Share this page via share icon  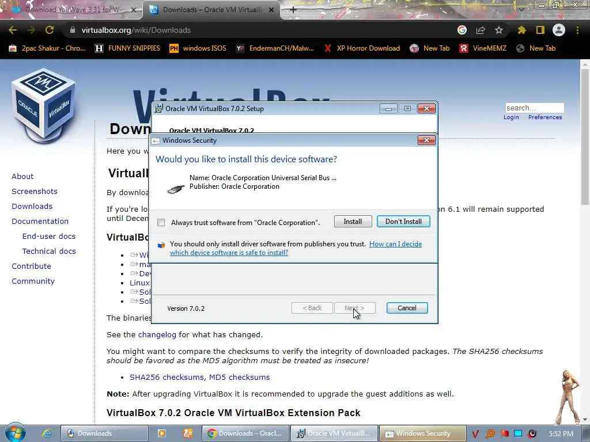coord(481,30)
